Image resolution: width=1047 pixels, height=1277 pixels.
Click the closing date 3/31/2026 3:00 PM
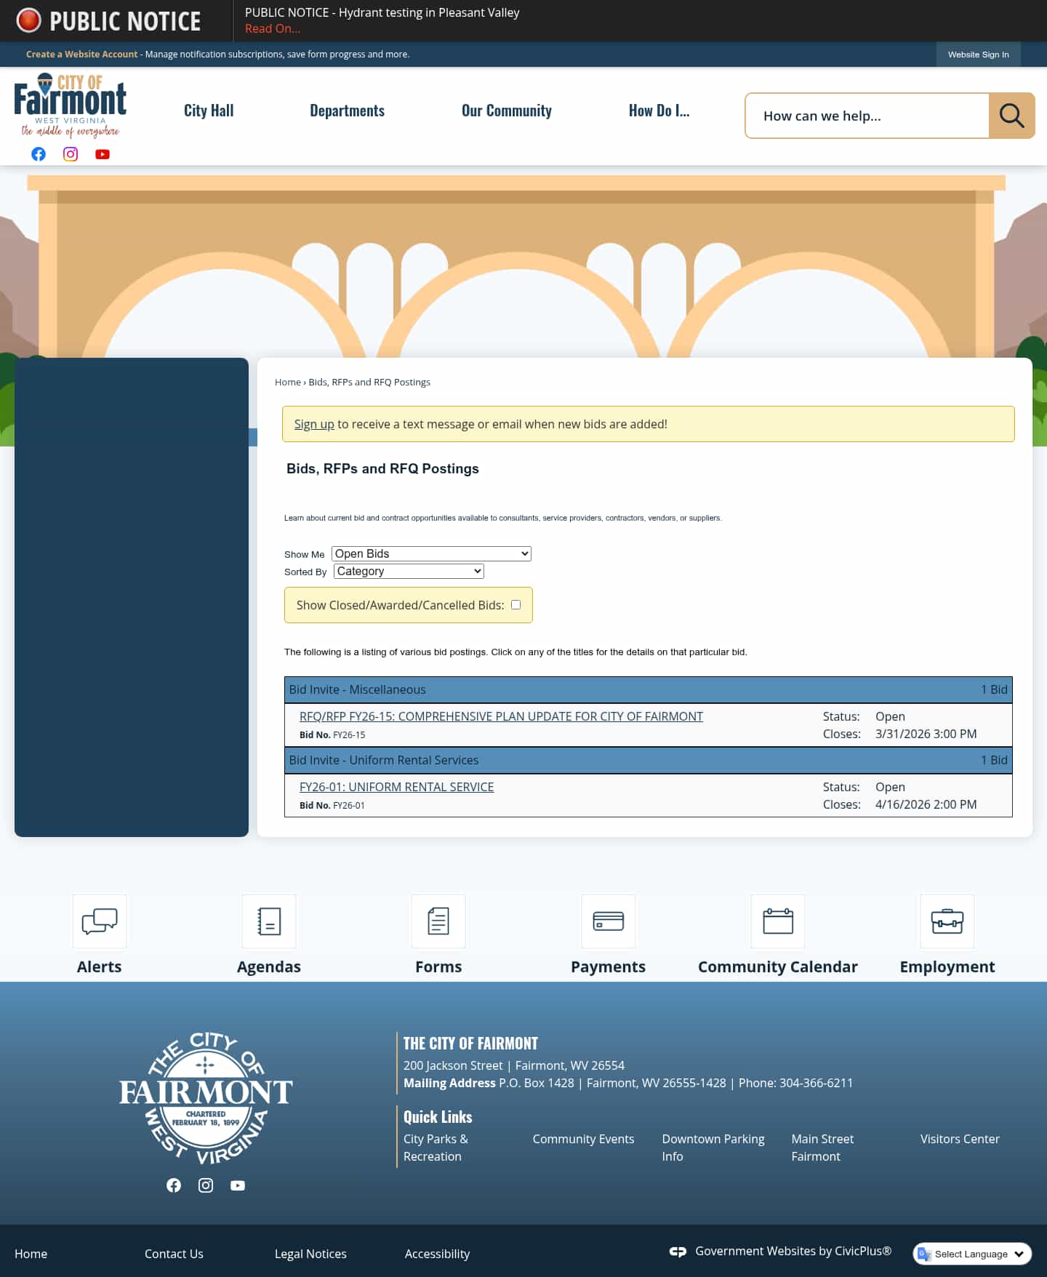coord(926,734)
